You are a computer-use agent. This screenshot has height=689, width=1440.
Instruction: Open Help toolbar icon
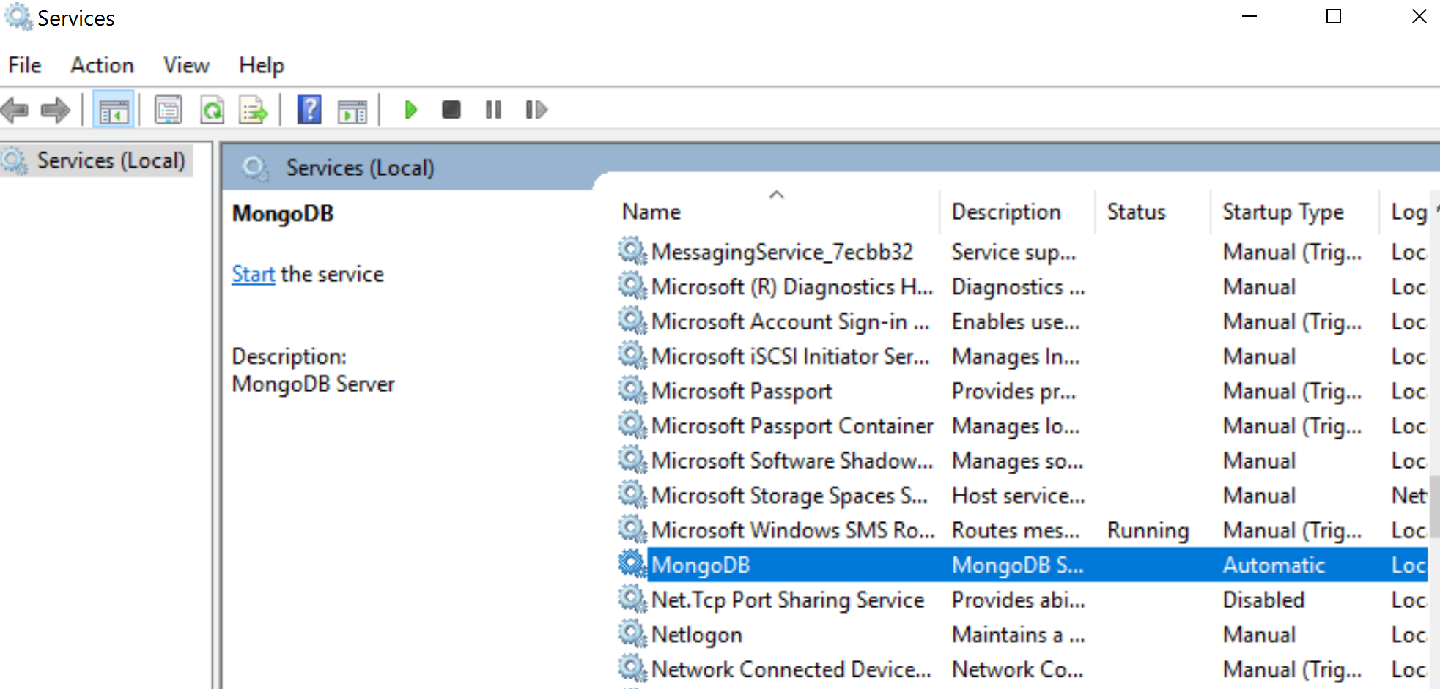309,110
